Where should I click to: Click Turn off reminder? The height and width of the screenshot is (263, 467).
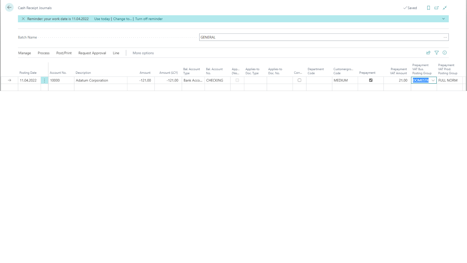148,19
